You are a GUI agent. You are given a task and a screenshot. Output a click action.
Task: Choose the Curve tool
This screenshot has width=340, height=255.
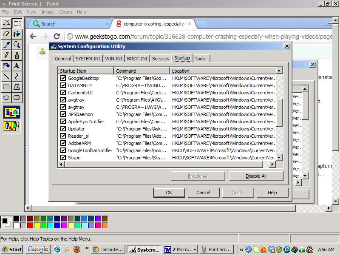point(17,76)
